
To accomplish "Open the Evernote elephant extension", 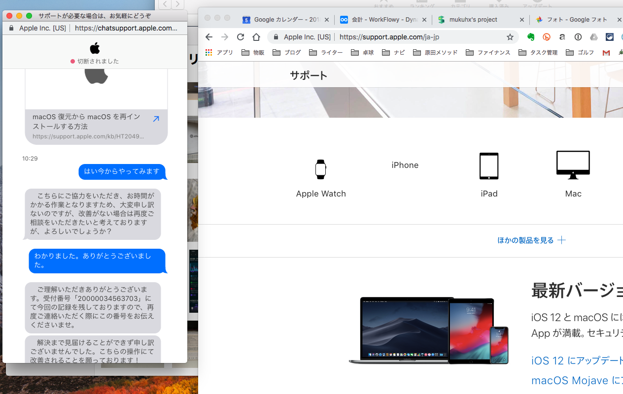I will coord(531,37).
